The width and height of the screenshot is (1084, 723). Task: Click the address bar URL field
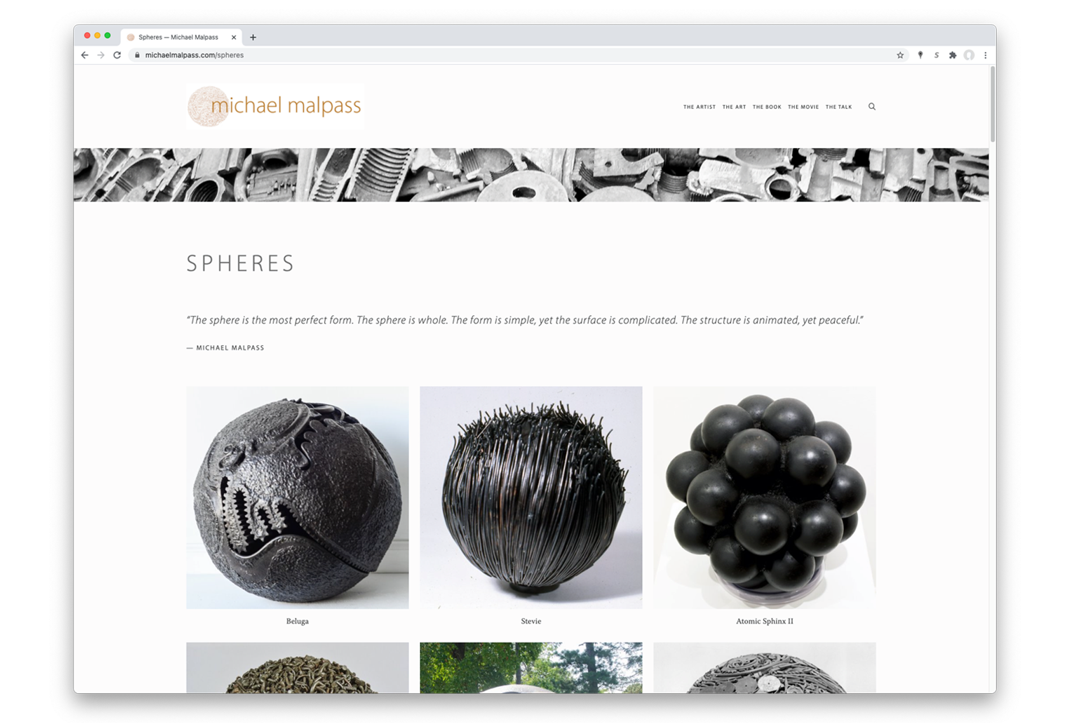click(x=508, y=55)
